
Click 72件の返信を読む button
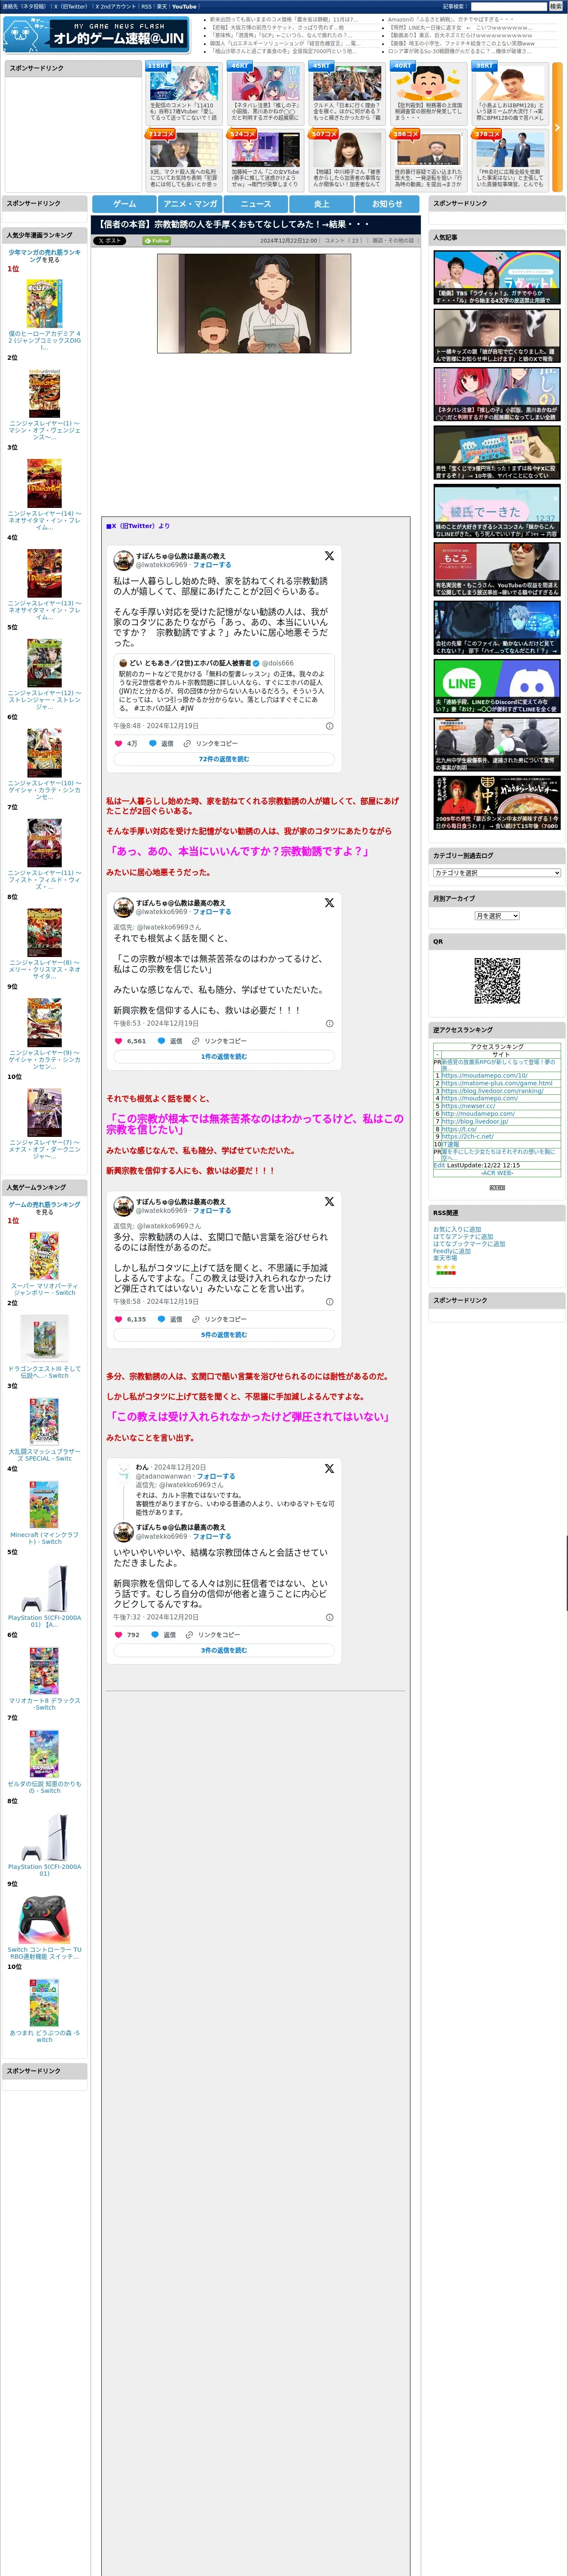(x=224, y=759)
